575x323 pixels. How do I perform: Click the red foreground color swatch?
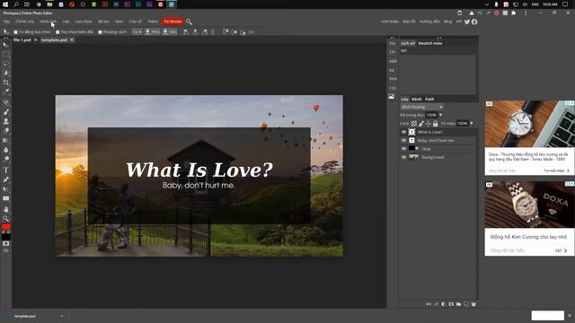5,227
